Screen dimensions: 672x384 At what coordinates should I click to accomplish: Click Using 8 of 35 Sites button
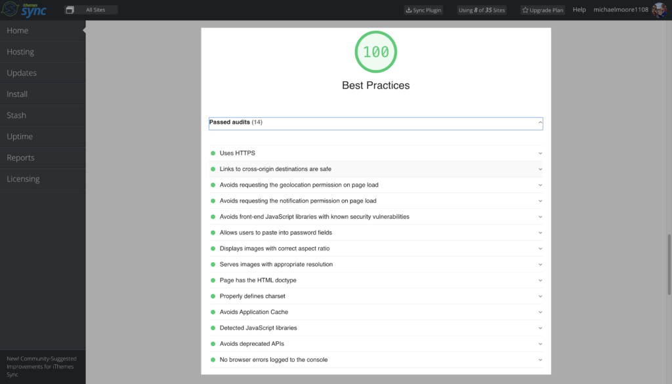point(482,10)
